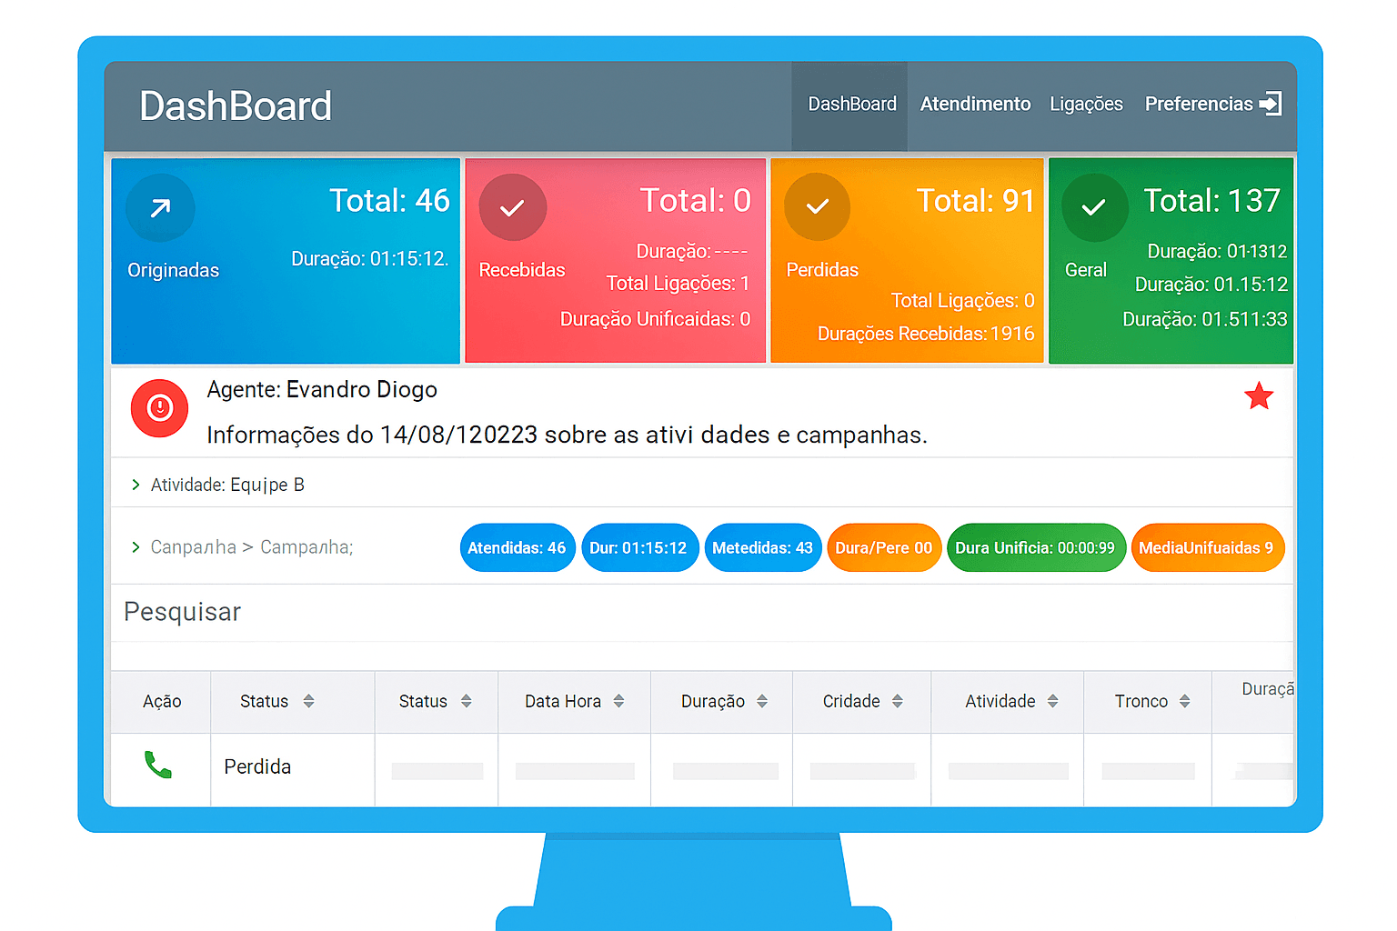1397x931 pixels.
Task: Click the Dura Unificia green badge
Action: (1035, 548)
